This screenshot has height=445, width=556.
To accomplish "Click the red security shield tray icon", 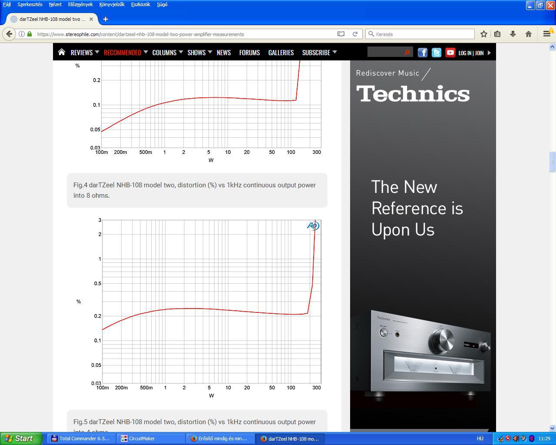I will click(508, 438).
